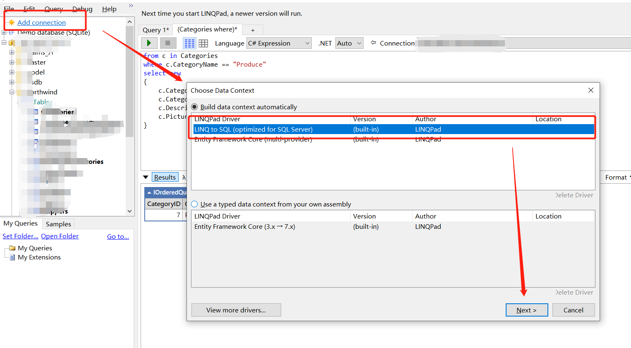Open a new query tab with plus
The image size is (631, 348).
(x=253, y=30)
